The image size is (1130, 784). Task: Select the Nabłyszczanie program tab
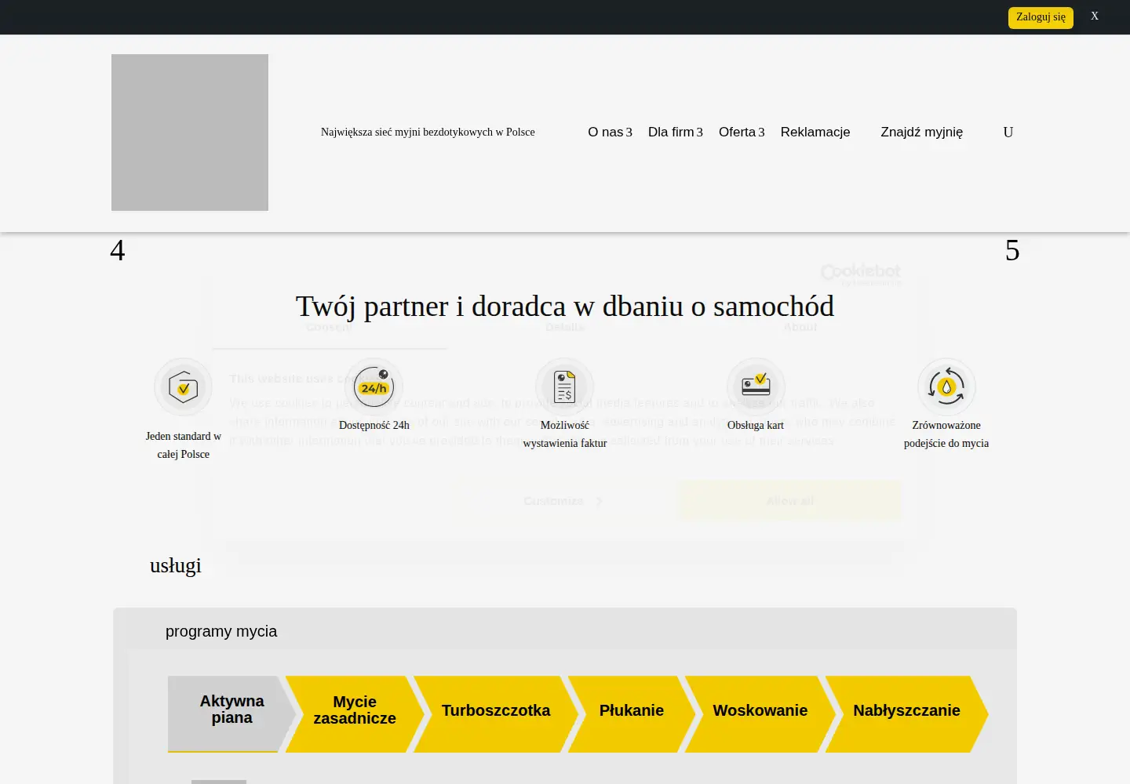coord(906,713)
